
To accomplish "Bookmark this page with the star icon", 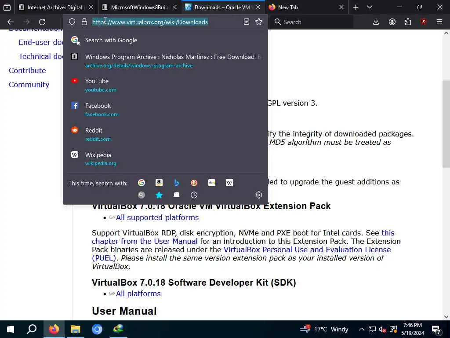I will point(259,22).
